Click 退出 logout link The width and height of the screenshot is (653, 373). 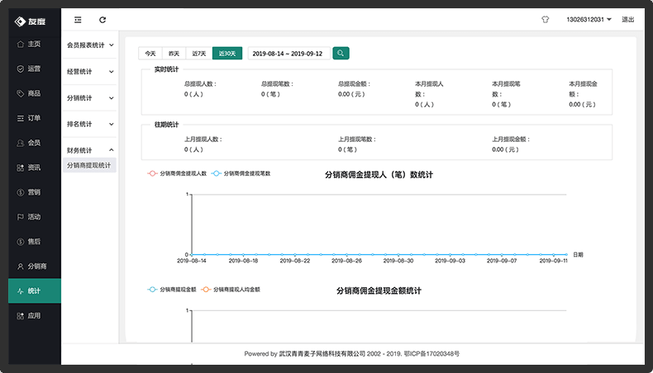tap(627, 20)
